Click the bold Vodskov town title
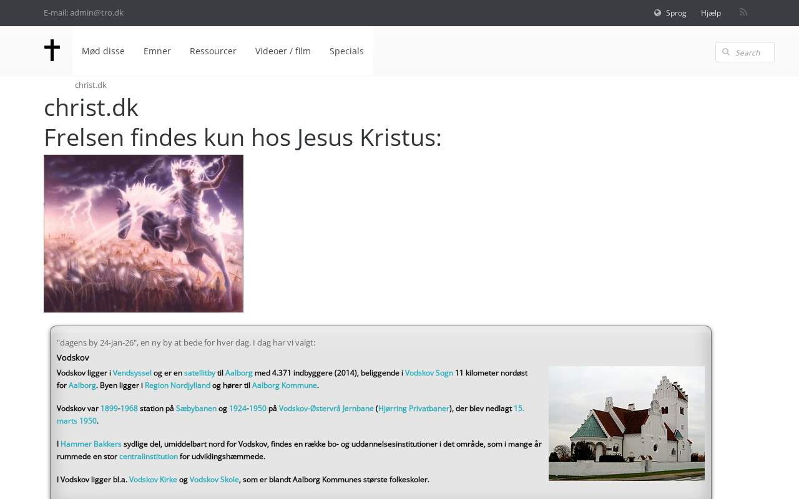799x499 pixels. (x=73, y=358)
